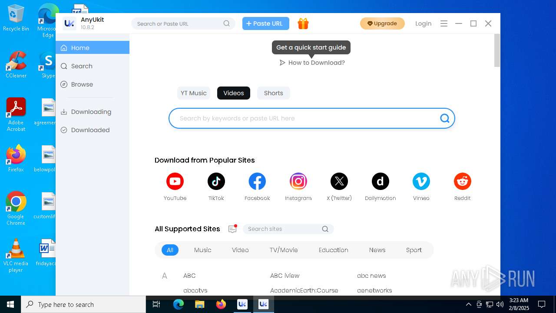556x313 pixels.
Task: Switch to the Videos tab
Action: [234, 93]
